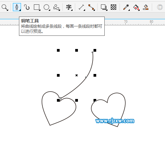The height and width of the screenshot is (150, 165).
Task: Select the Pen tool
Action: (x=17, y=7)
